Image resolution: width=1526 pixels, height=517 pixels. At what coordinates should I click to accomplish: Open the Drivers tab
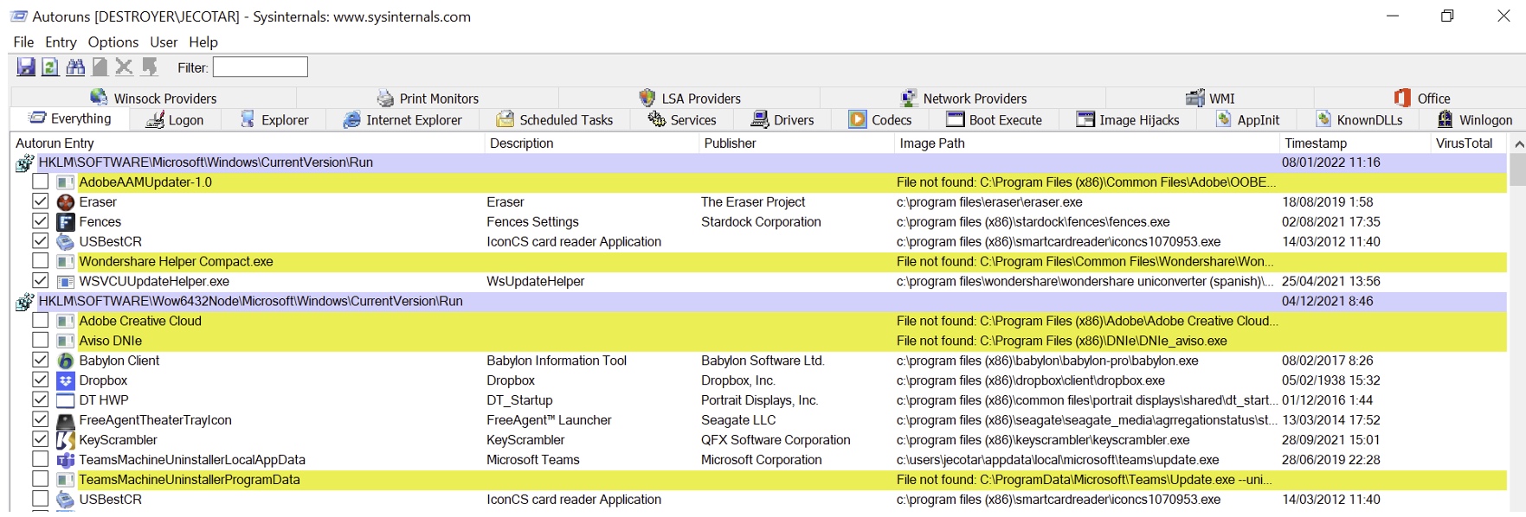783,120
